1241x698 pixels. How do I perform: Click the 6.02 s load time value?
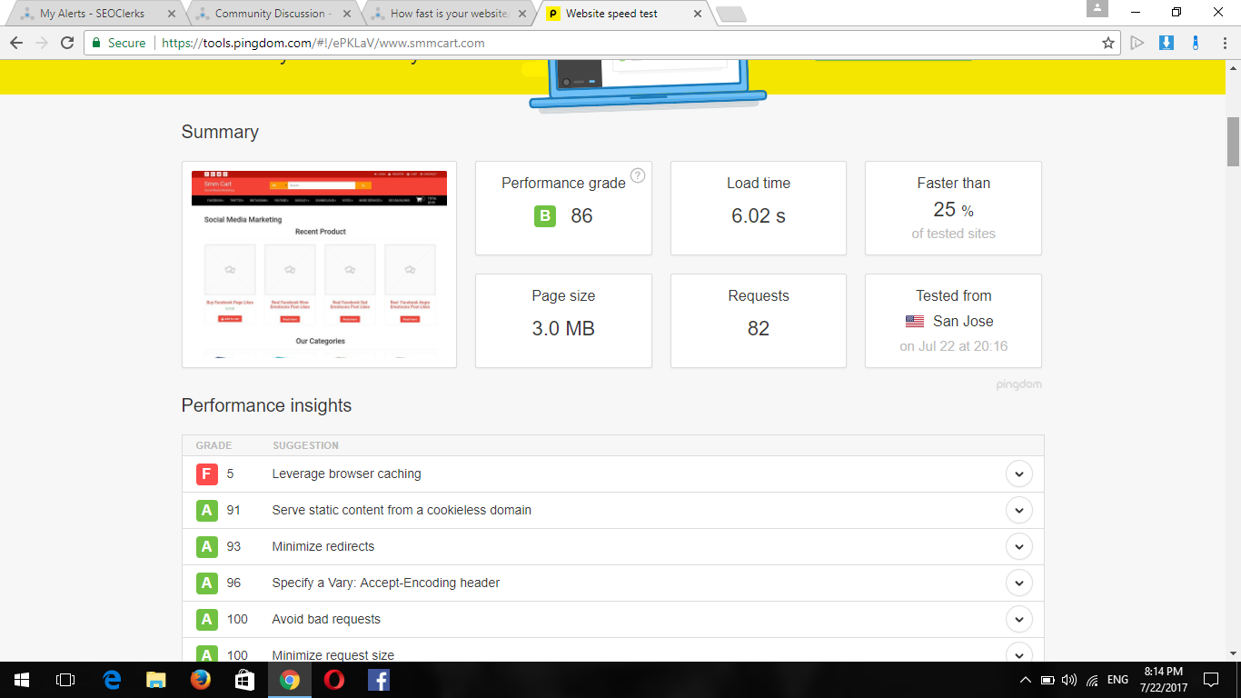(x=759, y=215)
